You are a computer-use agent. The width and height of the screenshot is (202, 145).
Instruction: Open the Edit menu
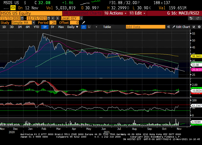pyautogui.click(x=137, y=13)
